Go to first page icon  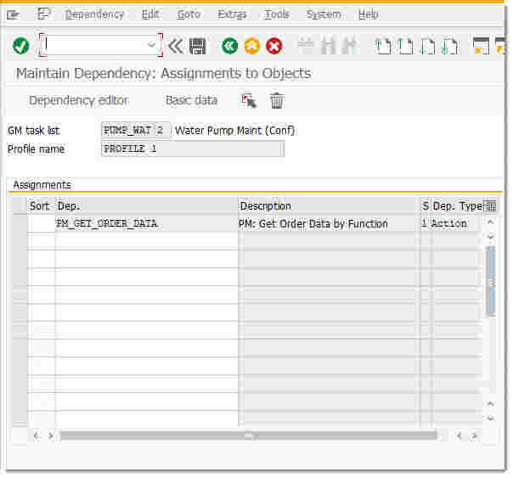click(x=383, y=46)
